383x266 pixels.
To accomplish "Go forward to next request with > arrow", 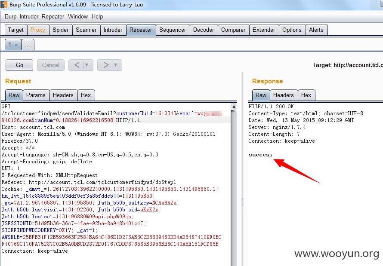I will pos(105,65).
